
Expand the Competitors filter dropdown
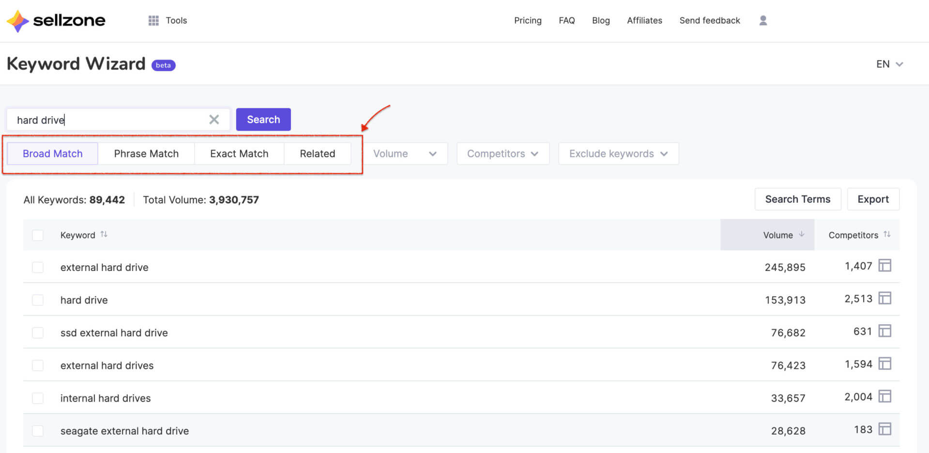[503, 153]
